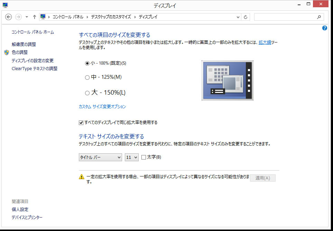This screenshot has height=231, width=333.
Task: Click the search magnifier icon
Action: tap(319, 17)
